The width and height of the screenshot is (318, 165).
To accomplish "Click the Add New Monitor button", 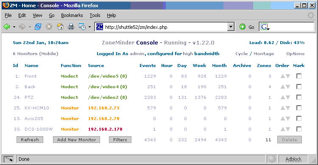I will click(x=76, y=140).
